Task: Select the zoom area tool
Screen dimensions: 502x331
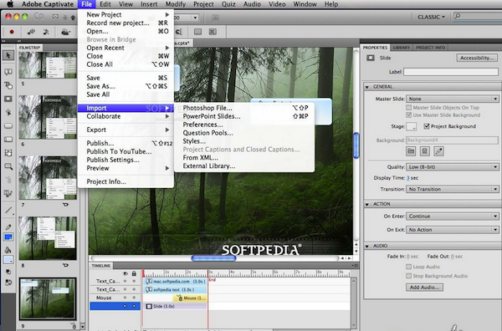Action: tap(8, 166)
